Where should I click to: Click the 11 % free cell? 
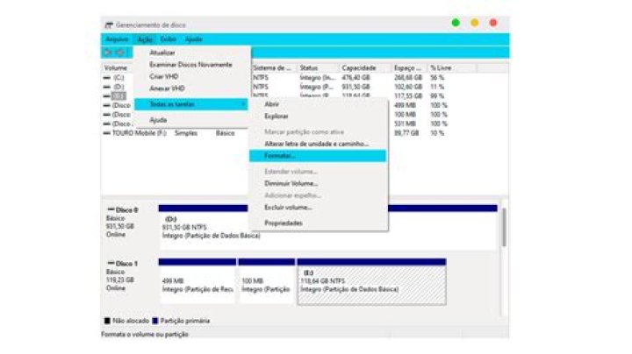437,87
